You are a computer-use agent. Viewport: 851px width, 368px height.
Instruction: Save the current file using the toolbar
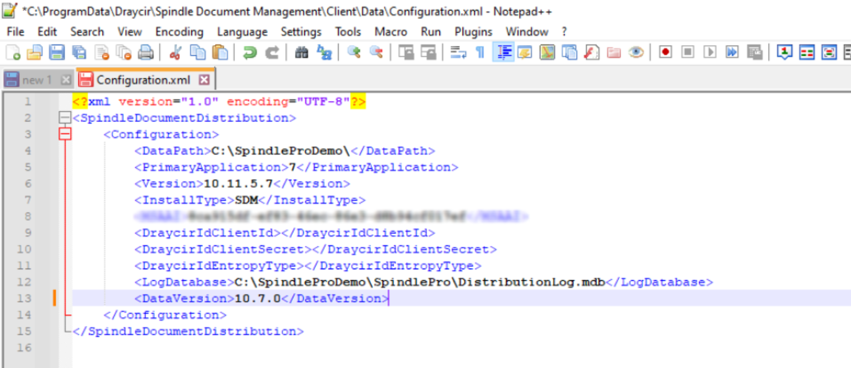coord(57,52)
